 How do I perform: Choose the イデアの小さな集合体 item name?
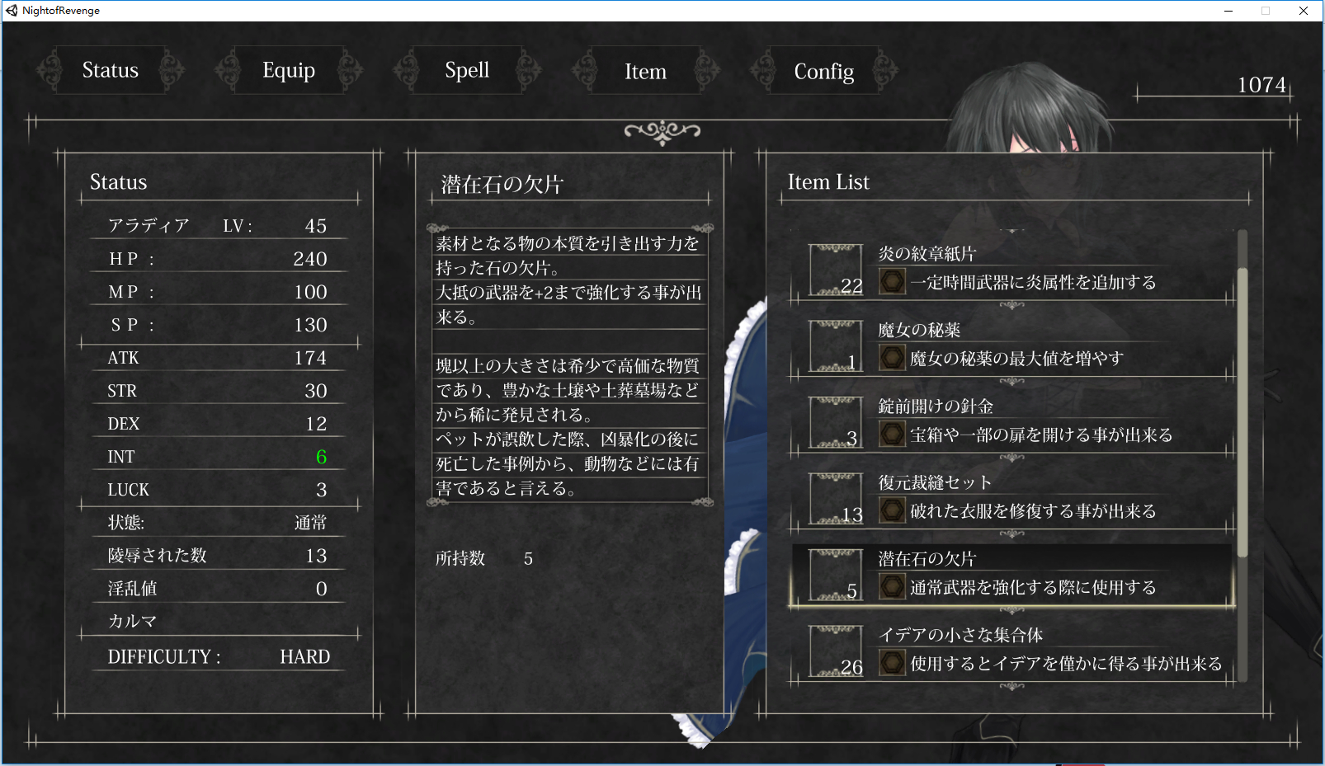[960, 635]
